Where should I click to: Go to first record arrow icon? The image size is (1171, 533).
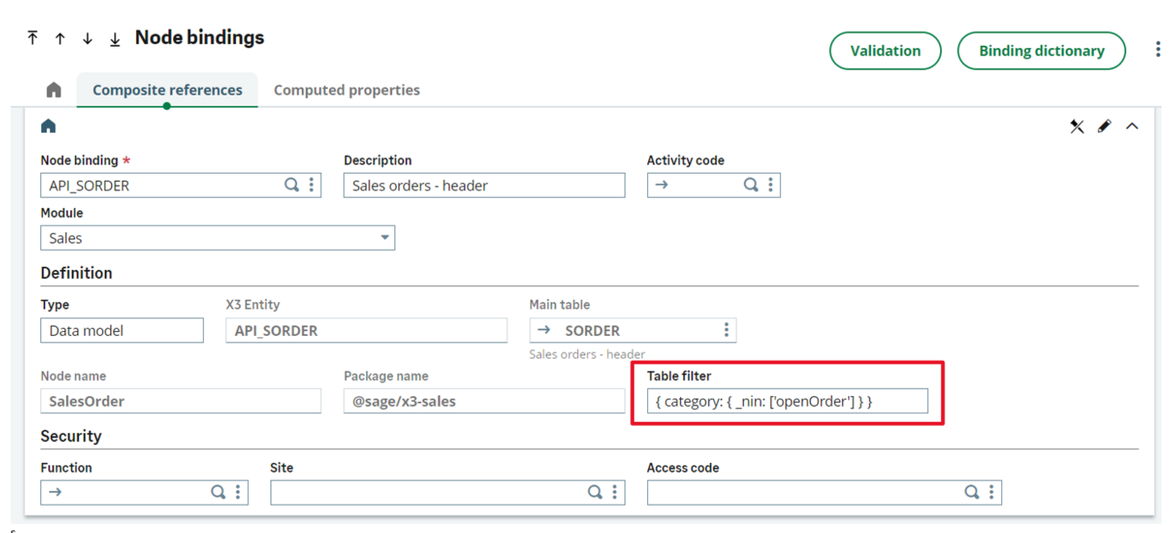tap(32, 38)
